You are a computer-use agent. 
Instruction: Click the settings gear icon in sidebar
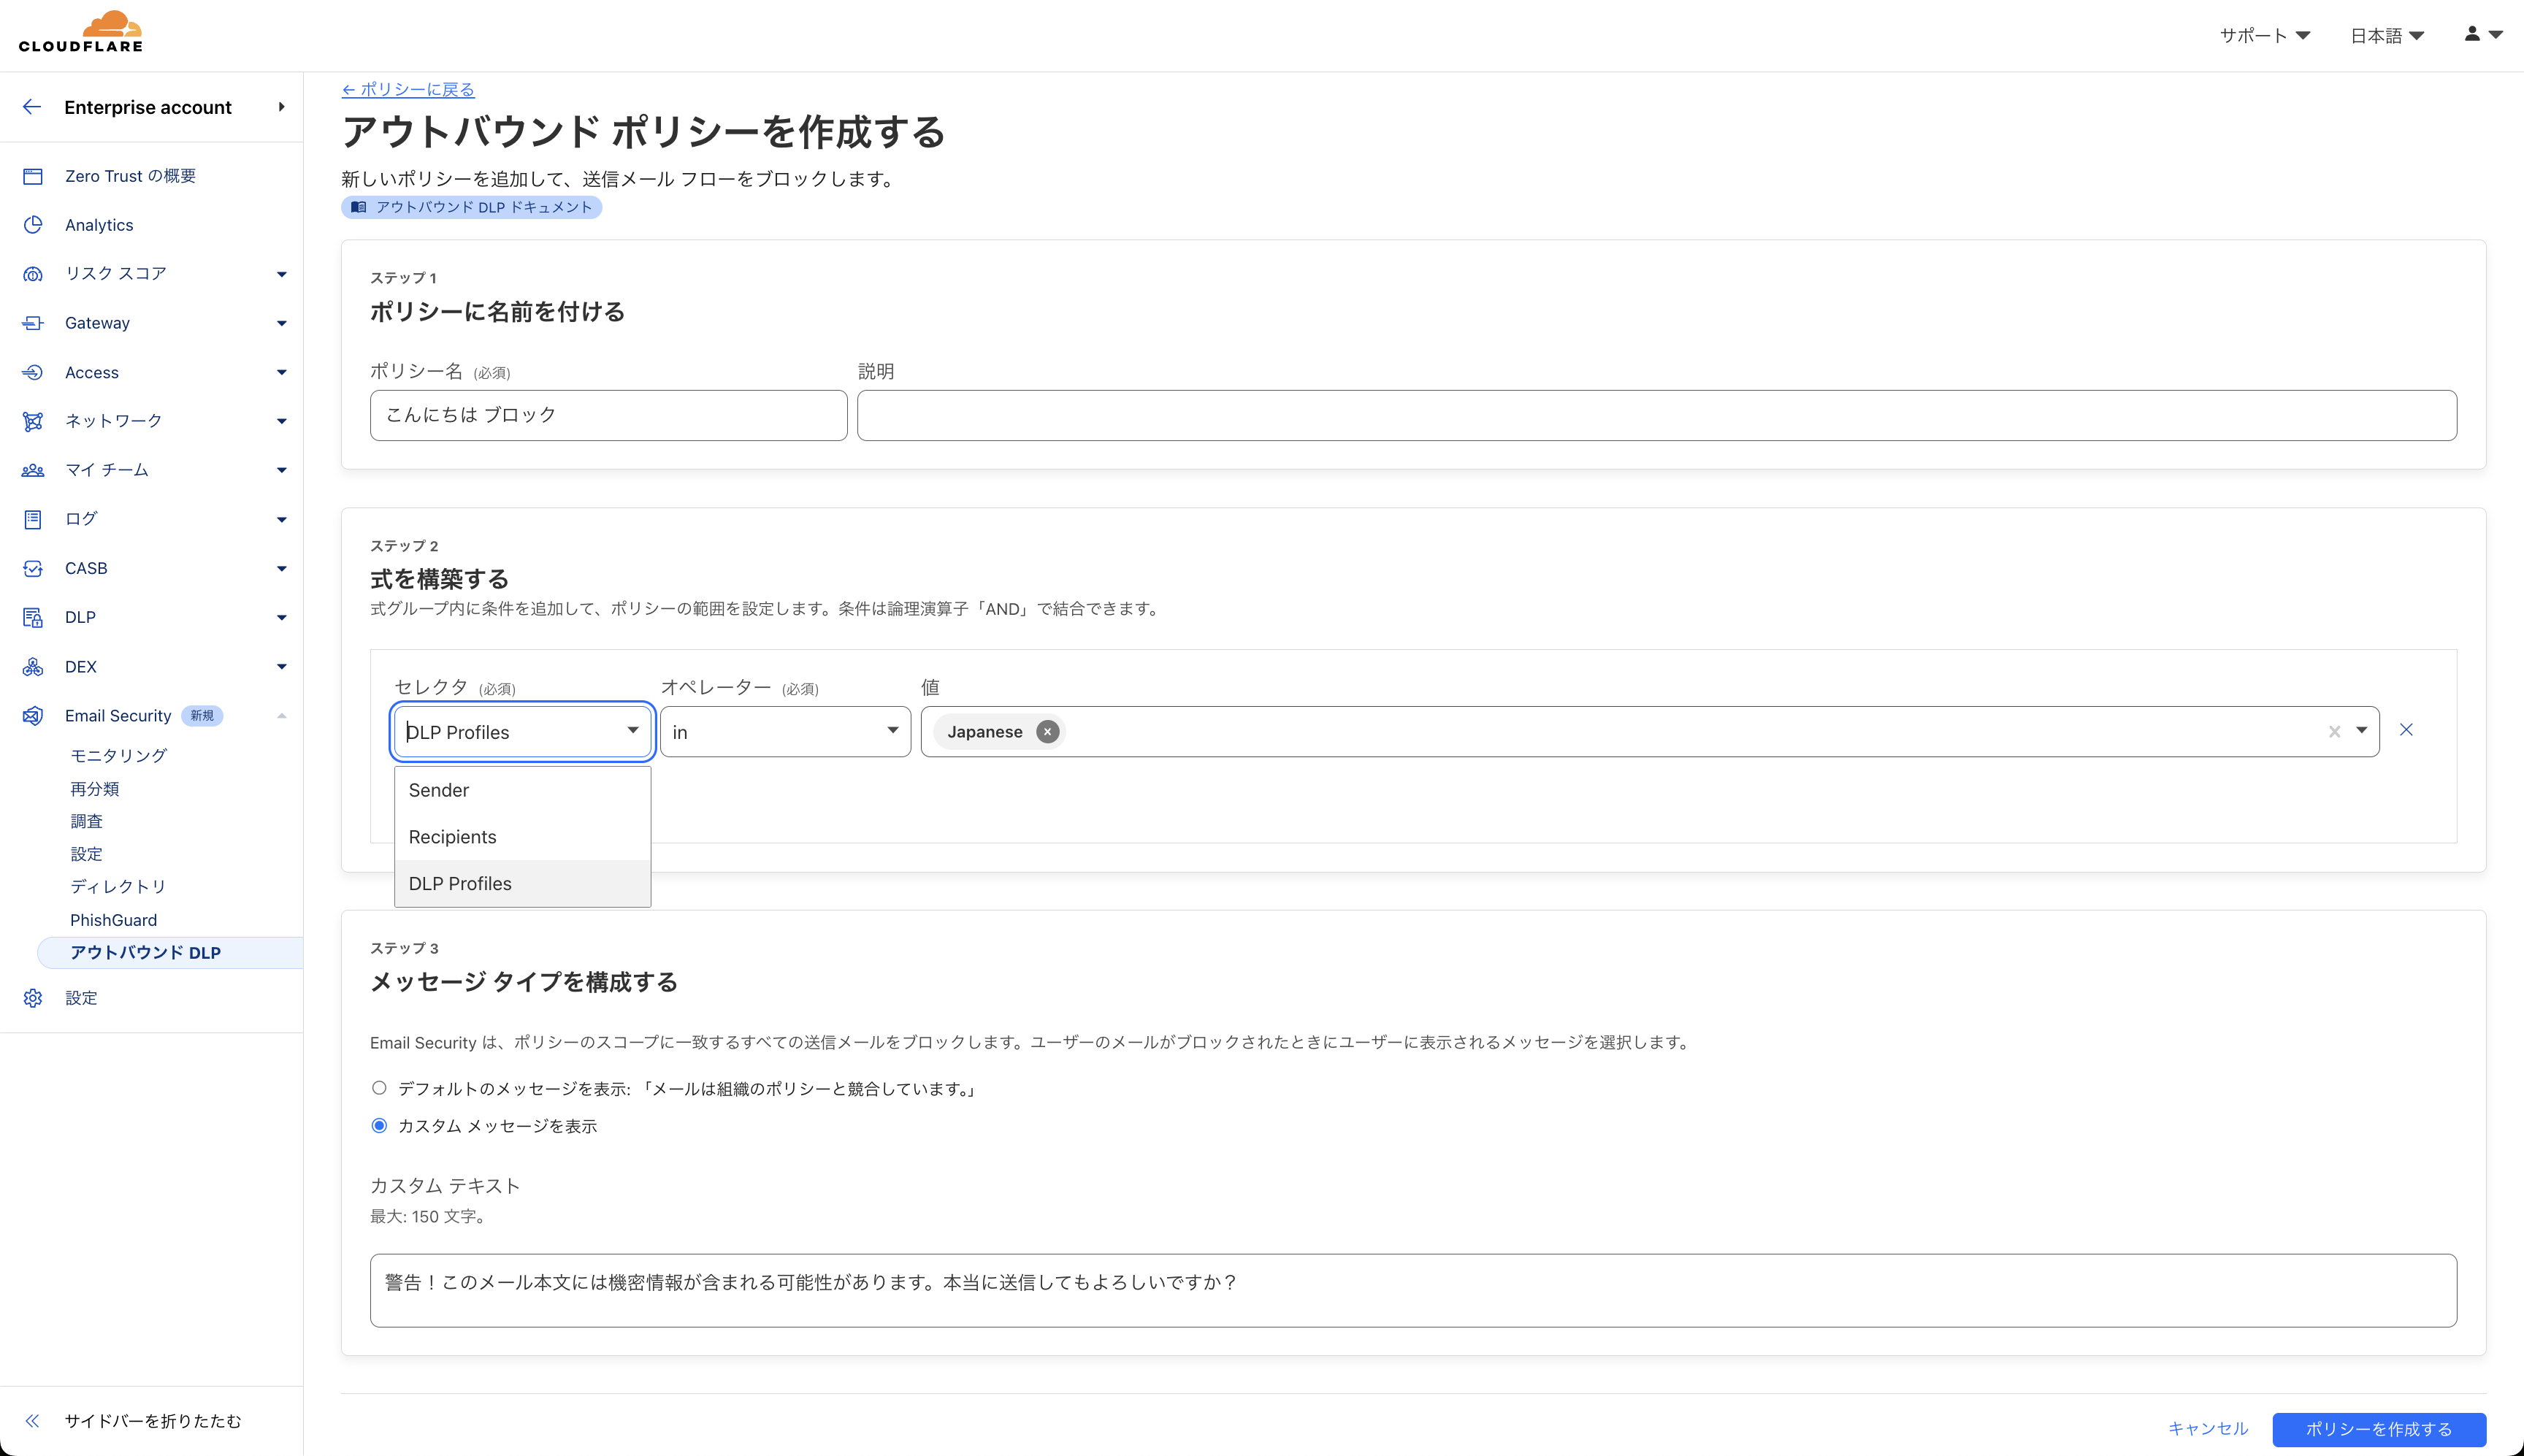click(x=33, y=998)
